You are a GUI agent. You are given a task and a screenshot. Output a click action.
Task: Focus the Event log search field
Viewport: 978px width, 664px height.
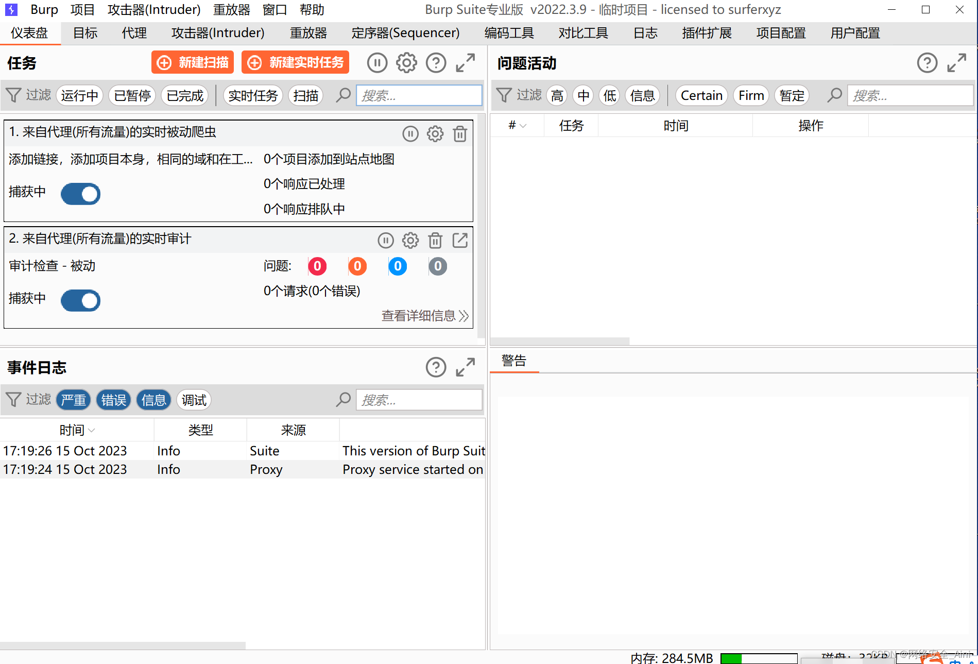click(x=419, y=400)
